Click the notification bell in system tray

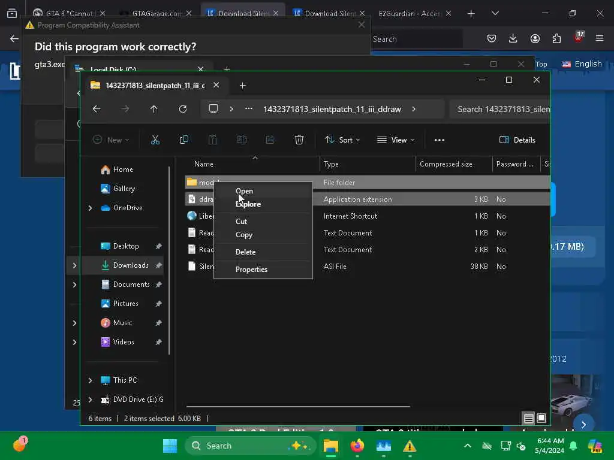click(x=573, y=446)
